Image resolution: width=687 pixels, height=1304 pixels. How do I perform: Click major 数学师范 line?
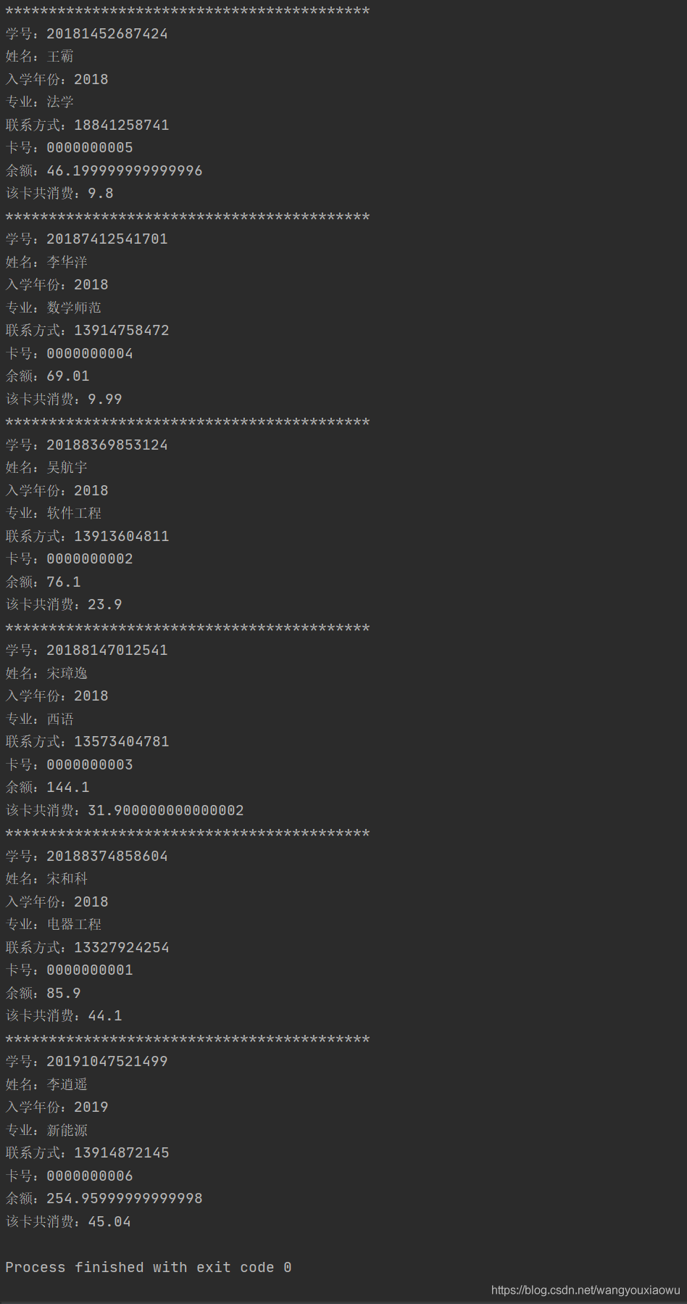54,308
